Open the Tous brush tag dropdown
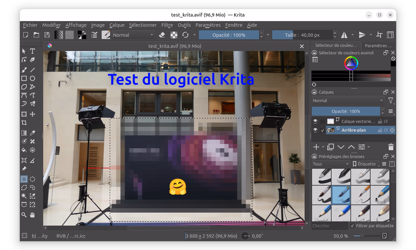Screen dimensions: 416x250 point(331,164)
